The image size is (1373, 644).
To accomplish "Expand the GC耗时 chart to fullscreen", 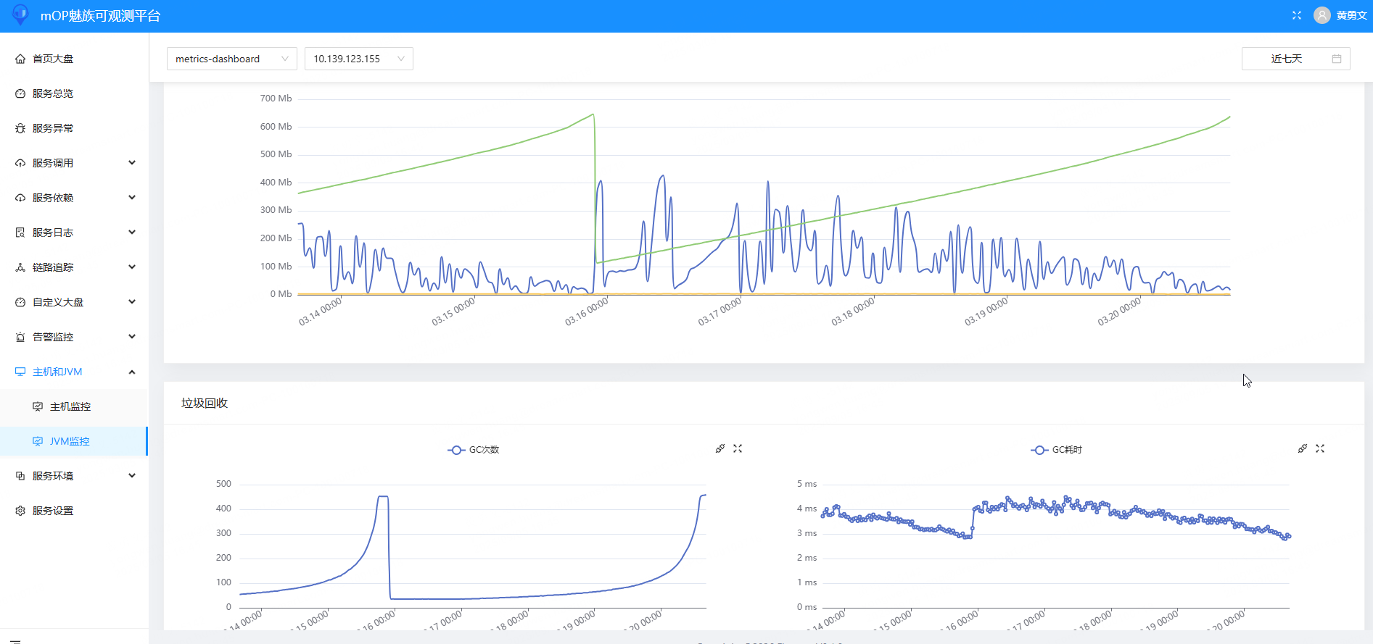I will click(x=1320, y=448).
